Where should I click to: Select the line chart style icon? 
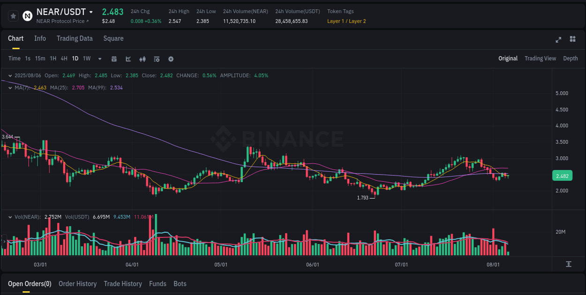(128, 59)
